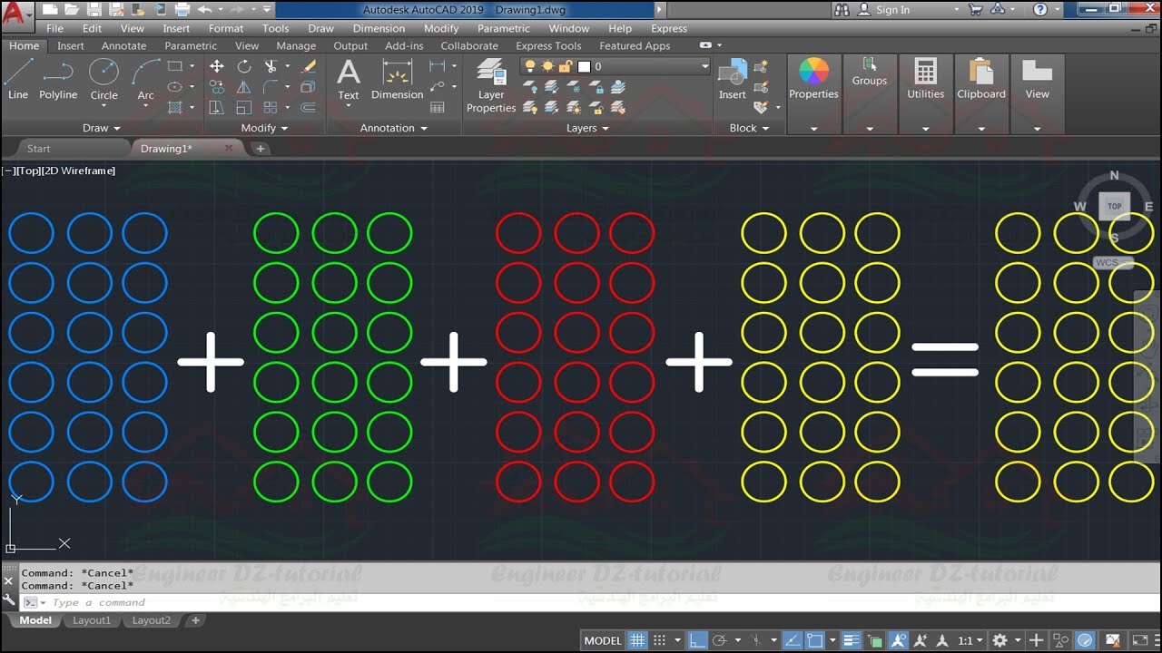Expand the Layers panel

pos(586,128)
